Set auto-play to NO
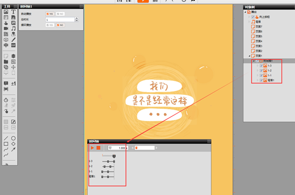295x195 pixels. 60,14
